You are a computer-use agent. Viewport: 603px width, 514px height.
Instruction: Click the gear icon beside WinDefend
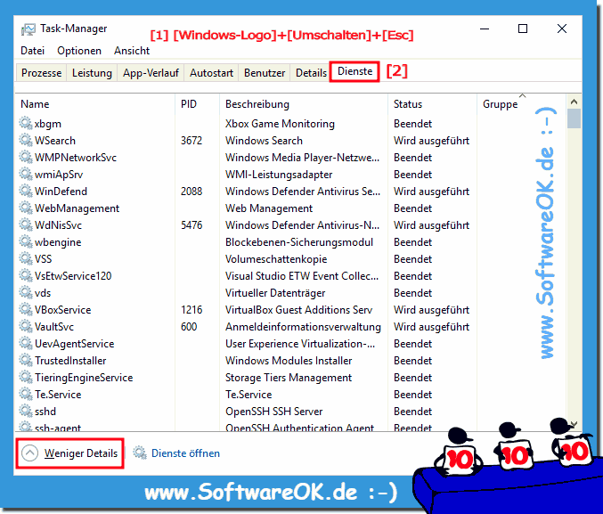point(26,191)
